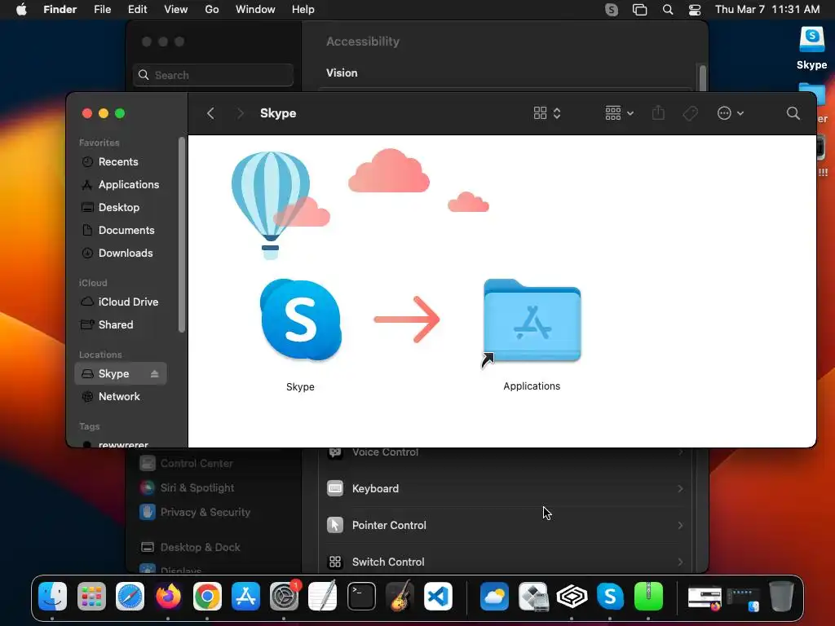
Task: Click the Finder sidebar scrollbar
Action: [x=182, y=235]
